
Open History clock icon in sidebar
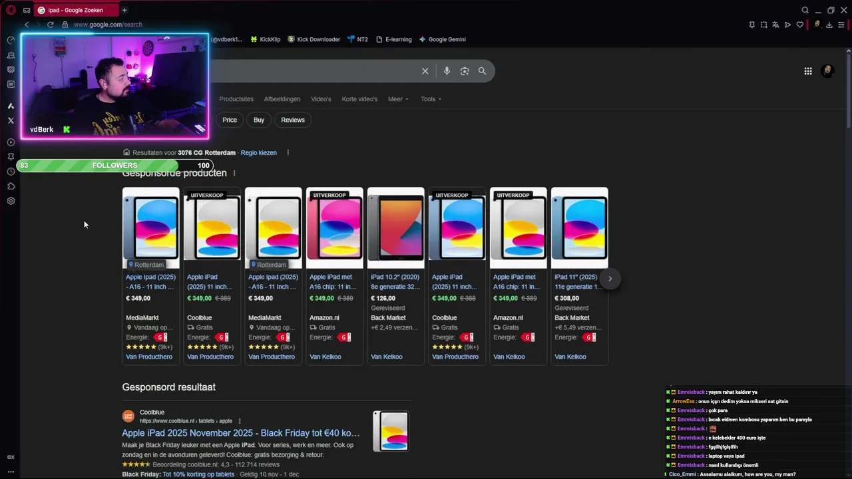11,172
